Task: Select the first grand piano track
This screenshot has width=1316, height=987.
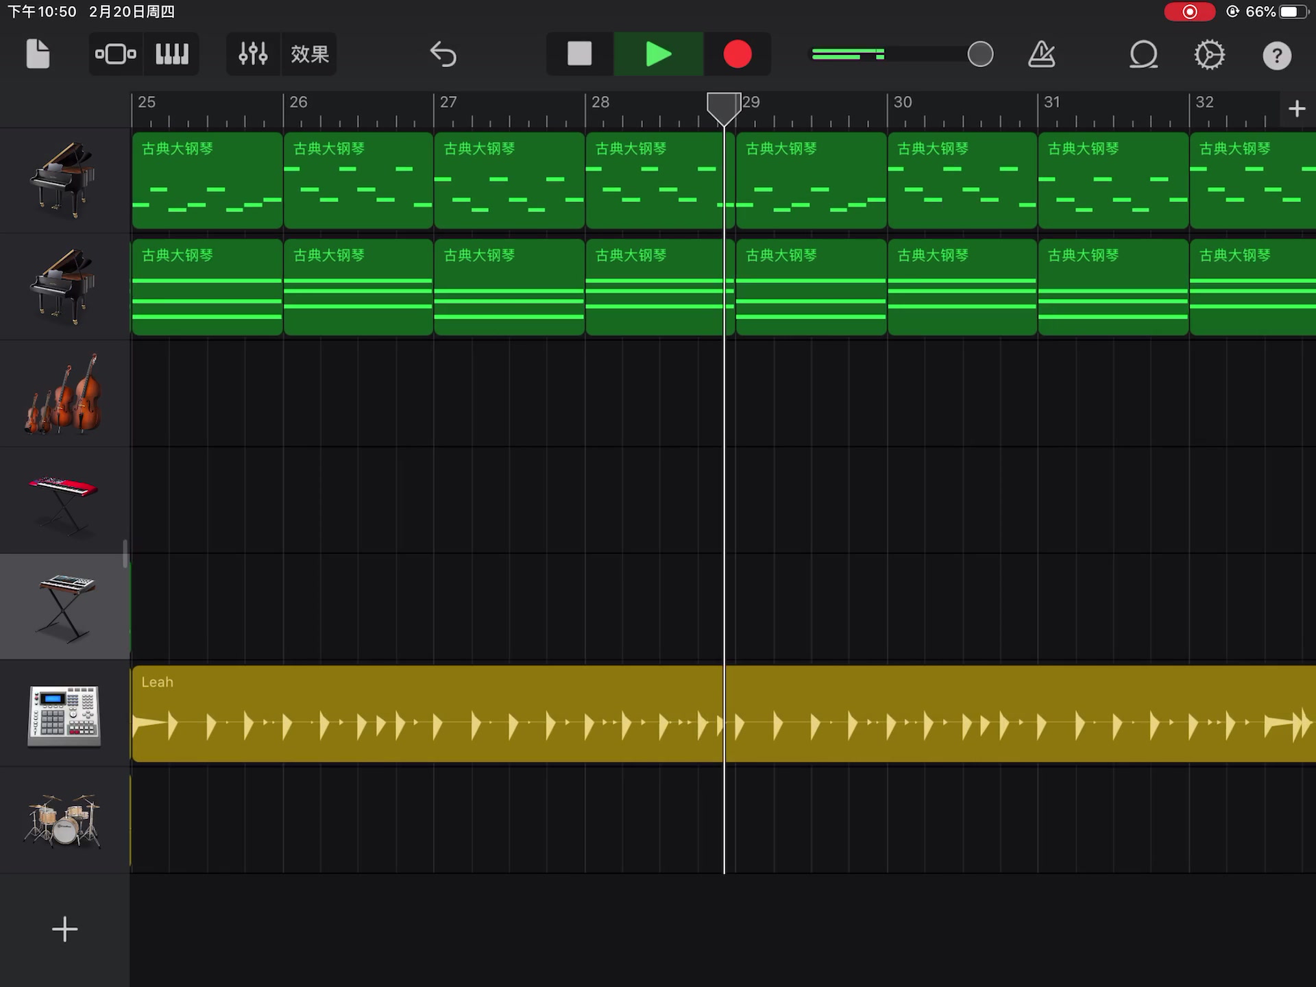Action: (x=65, y=180)
